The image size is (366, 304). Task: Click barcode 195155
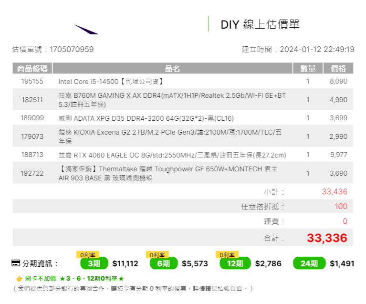32,81
